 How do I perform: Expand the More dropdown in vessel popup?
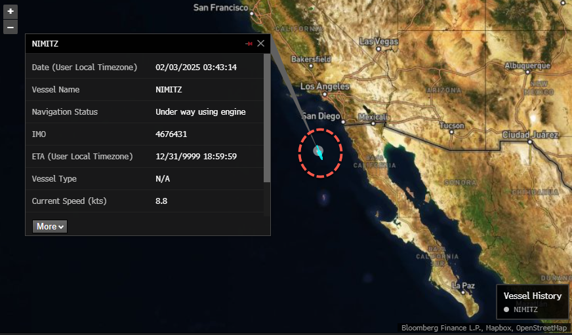click(x=50, y=226)
